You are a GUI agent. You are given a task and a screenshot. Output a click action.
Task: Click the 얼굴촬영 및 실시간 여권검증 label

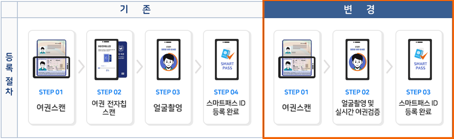[x=357, y=108]
